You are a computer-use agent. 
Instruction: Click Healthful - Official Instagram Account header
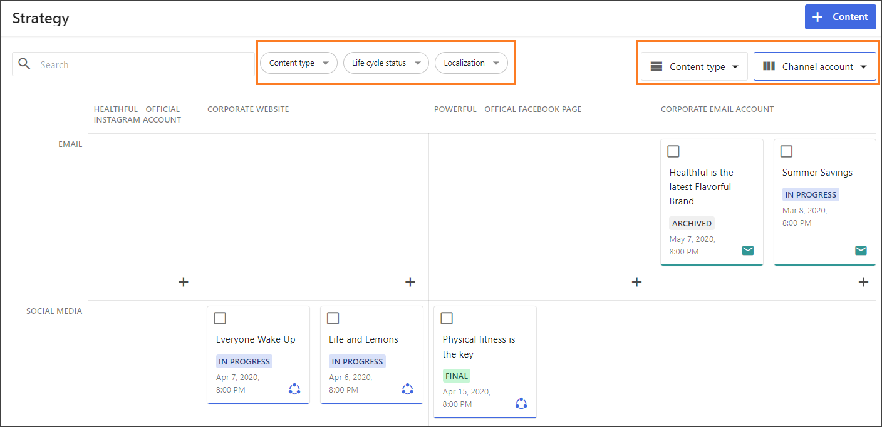point(137,114)
